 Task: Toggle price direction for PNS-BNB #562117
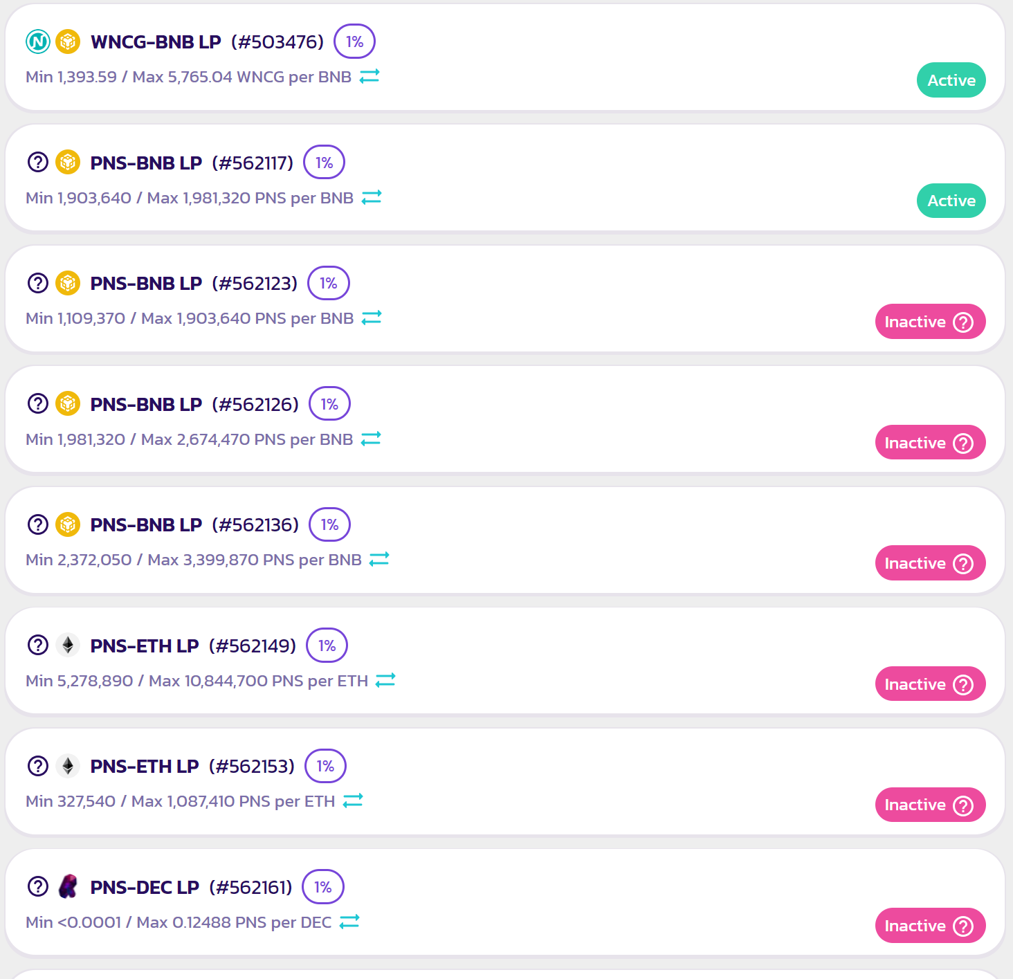click(372, 197)
